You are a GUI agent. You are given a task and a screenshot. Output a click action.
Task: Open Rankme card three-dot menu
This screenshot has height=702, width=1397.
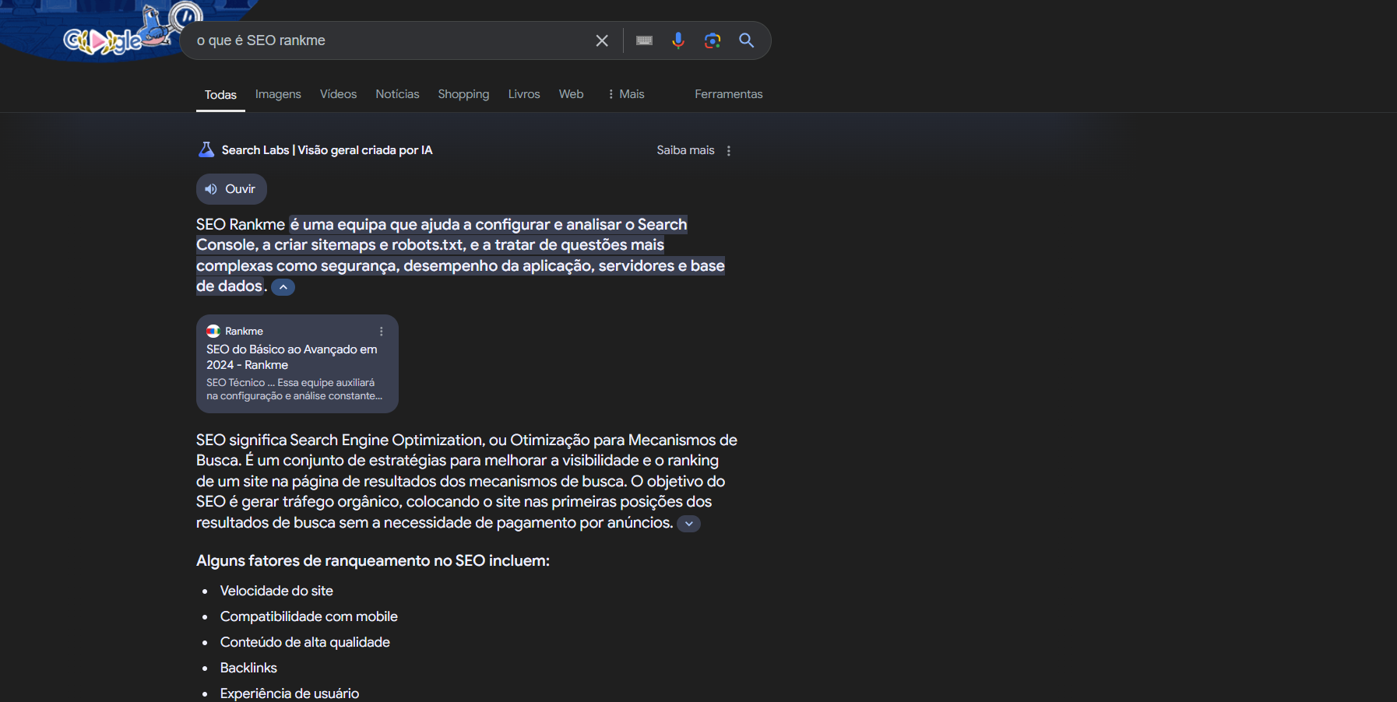coord(382,332)
